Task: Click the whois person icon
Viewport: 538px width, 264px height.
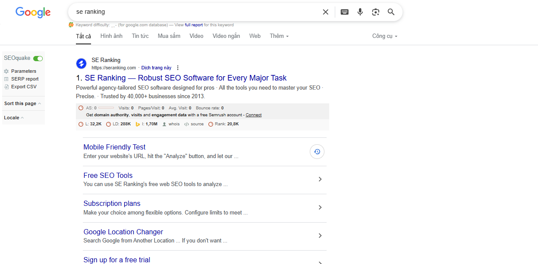Action: (x=164, y=124)
